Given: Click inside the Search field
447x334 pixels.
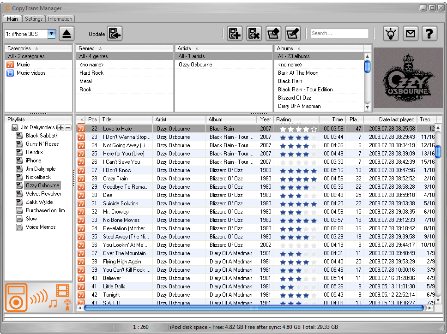Looking at the screenshot, I should (x=339, y=33).
